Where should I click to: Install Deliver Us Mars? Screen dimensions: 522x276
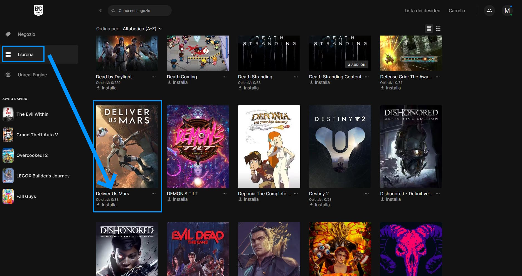[x=106, y=205]
